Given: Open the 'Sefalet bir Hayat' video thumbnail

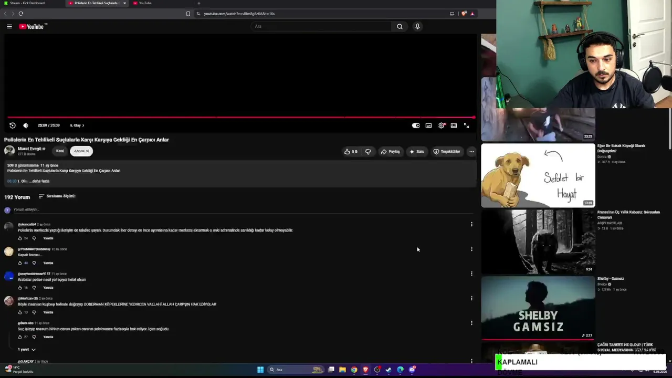Looking at the screenshot, I should [538, 175].
